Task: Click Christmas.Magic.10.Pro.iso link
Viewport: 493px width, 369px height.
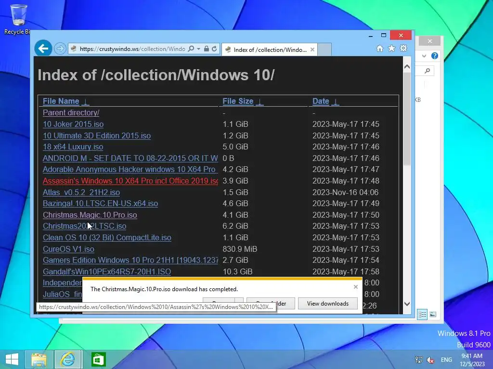Action: coord(90,215)
